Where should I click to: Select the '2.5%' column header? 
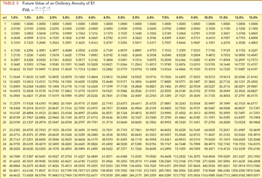coord(53,17)
